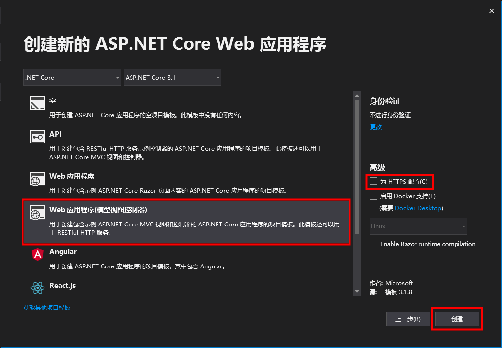Open the Linux OS selection dropdown
The image size is (502, 348).
pos(418,226)
